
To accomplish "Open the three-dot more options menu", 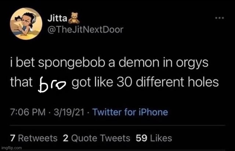I will point(220,18).
